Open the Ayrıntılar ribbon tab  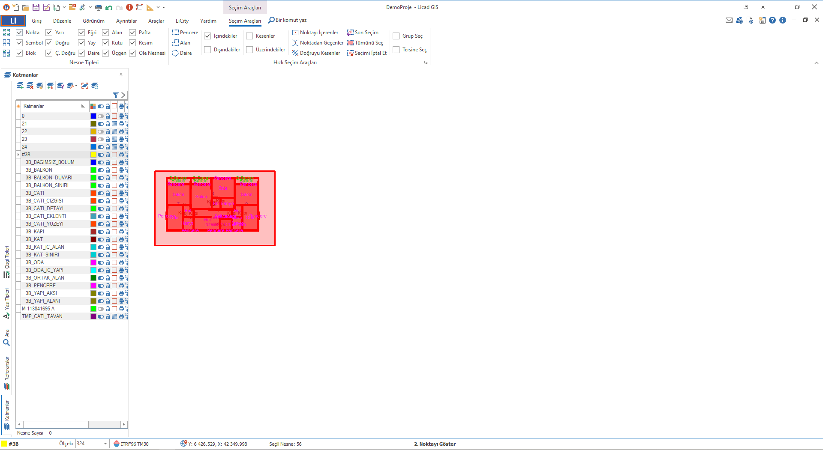coord(126,21)
